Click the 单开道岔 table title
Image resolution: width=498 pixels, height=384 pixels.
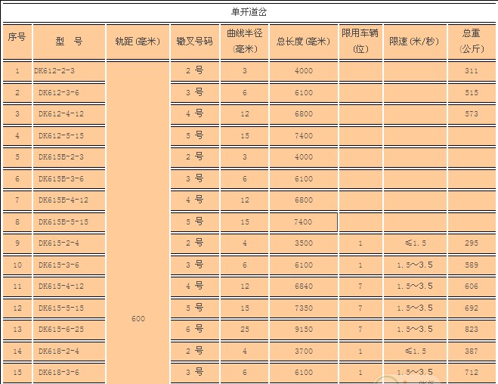coord(248,12)
